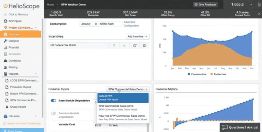
Task: Click the Give Feedback envelope icon
Action: pos(196,5)
